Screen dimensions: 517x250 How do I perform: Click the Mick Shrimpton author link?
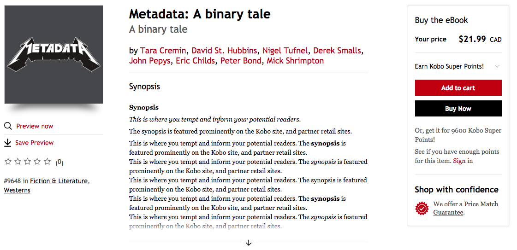point(295,61)
